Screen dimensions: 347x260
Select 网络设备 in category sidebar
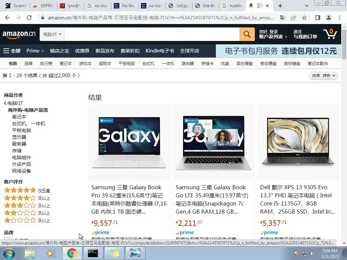(21, 171)
